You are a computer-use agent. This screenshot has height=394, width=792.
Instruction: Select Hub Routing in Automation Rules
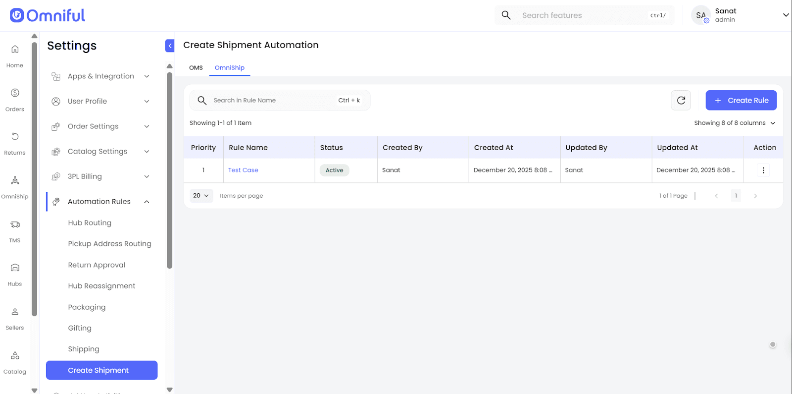[90, 223]
